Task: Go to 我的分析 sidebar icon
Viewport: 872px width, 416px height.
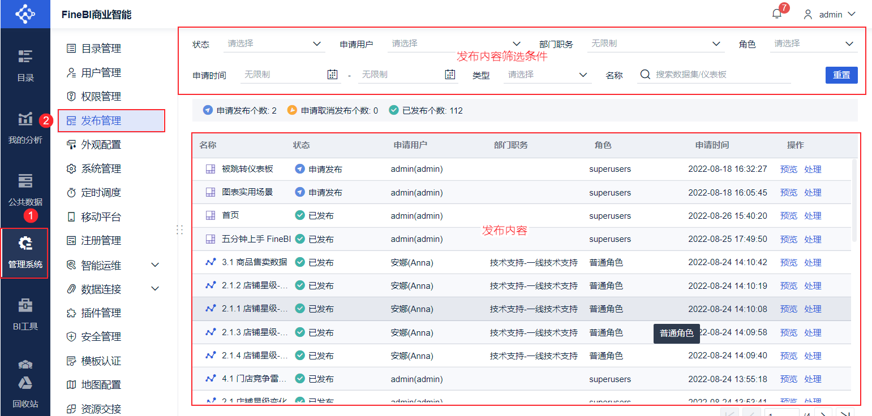Action: pyautogui.click(x=25, y=127)
